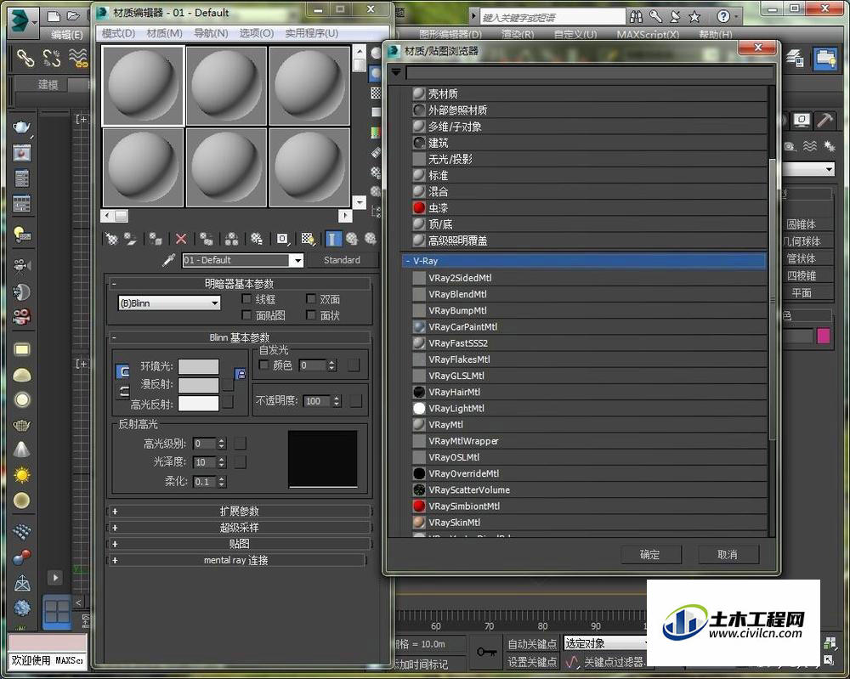Open the 材质(M) menu

[164, 33]
